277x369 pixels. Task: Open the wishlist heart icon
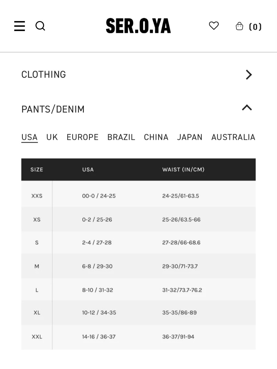214,26
